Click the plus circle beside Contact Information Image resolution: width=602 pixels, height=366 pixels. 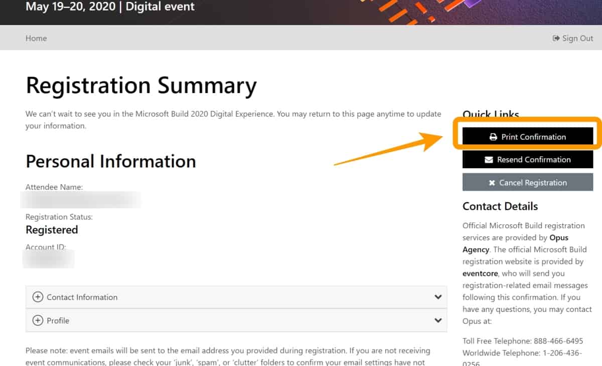tap(38, 297)
